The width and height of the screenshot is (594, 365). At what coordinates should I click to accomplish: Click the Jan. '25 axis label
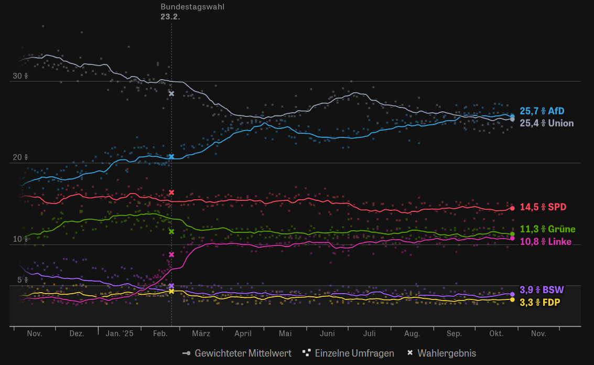coord(120,334)
